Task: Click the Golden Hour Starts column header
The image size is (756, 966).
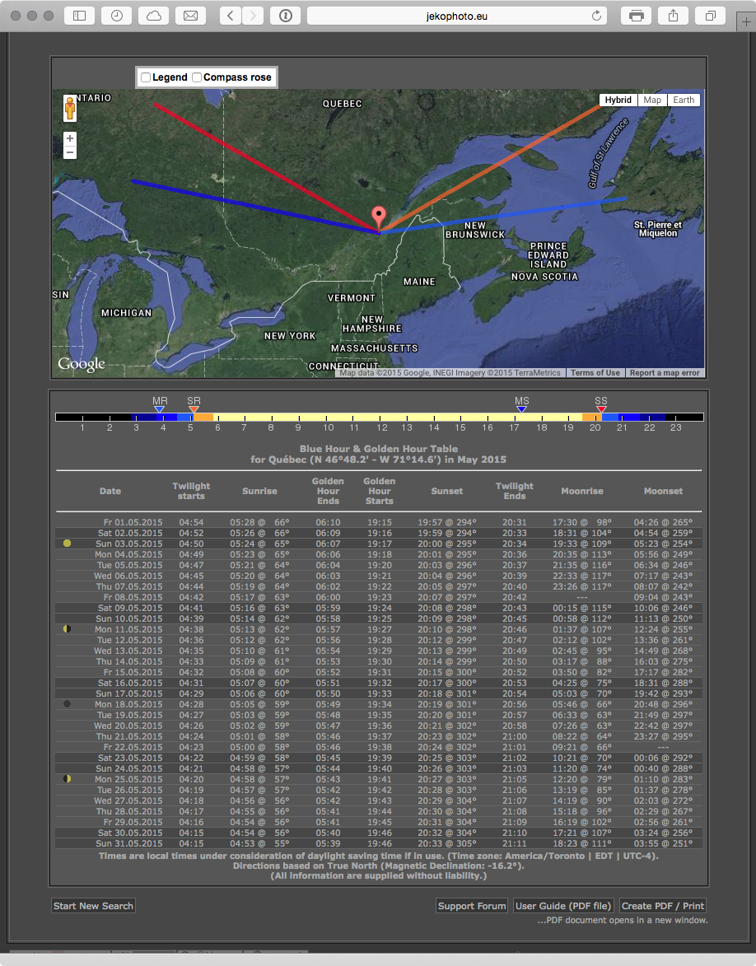Action: point(379,491)
